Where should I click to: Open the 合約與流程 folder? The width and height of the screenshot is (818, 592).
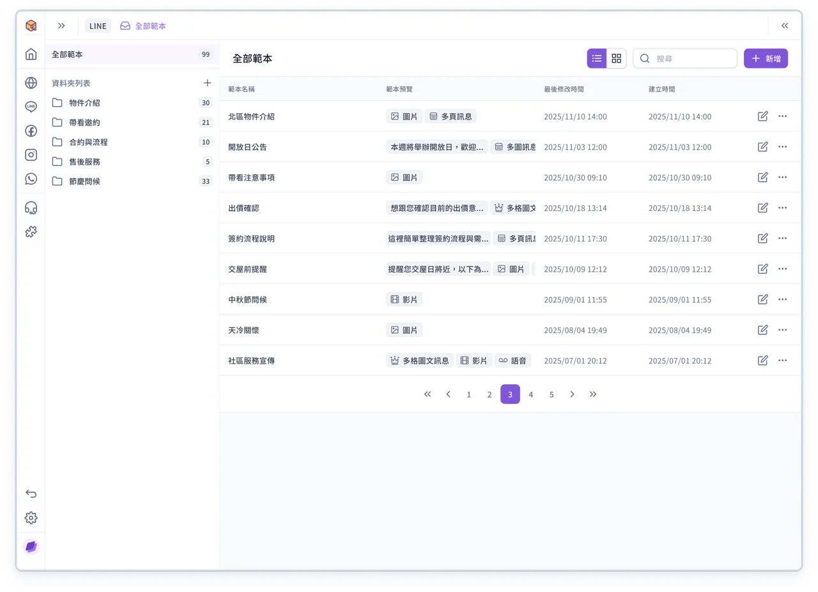pos(132,142)
